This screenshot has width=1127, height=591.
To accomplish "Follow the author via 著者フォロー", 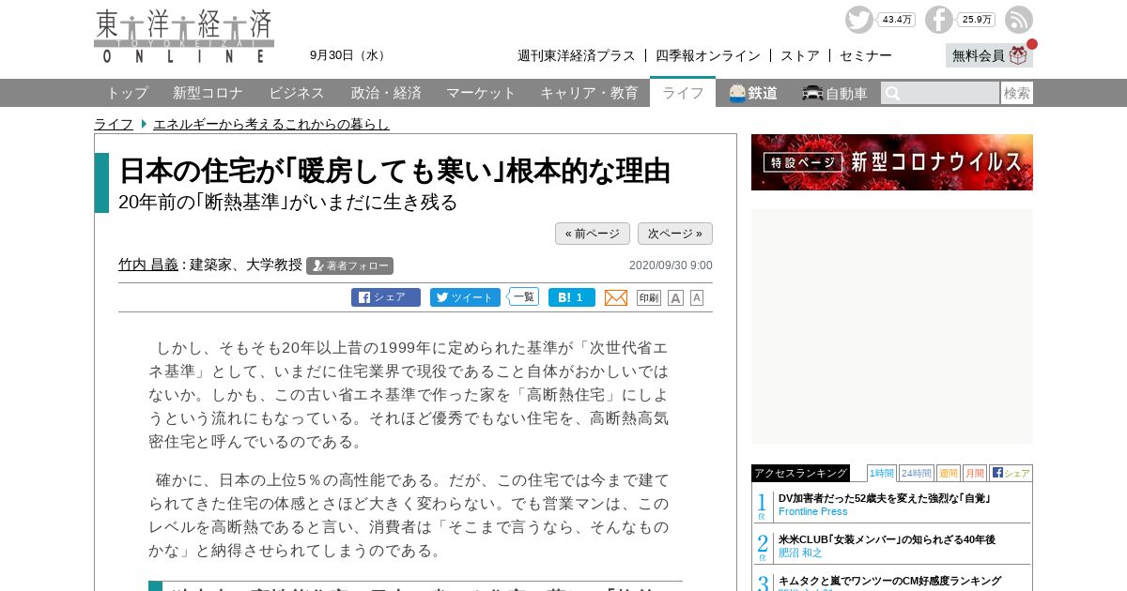I will pos(349,265).
